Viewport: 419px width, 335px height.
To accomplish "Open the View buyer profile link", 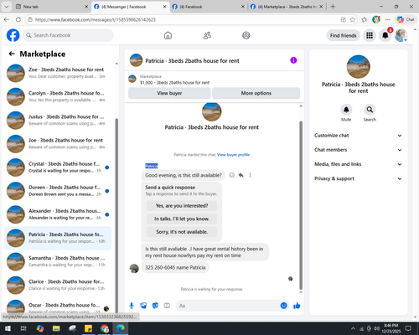I will [233, 155].
